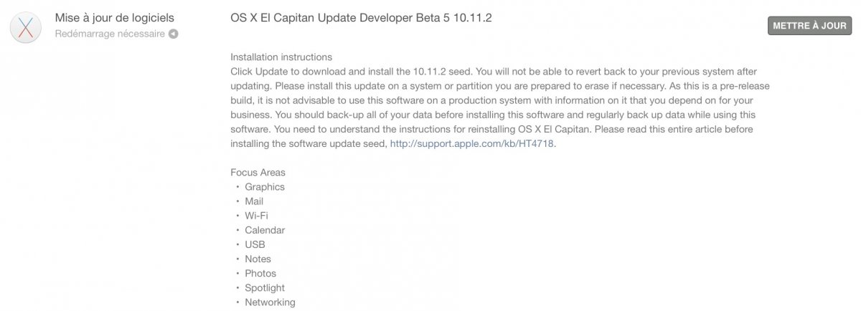Select the Networking list item
The width and height of the screenshot is (861, 311).
click(270, 302)
